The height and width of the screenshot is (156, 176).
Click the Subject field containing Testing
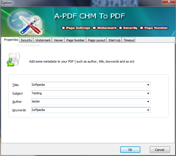click(91, 93)
